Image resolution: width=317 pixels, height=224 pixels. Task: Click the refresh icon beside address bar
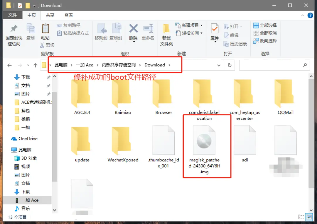pos(230,65)
